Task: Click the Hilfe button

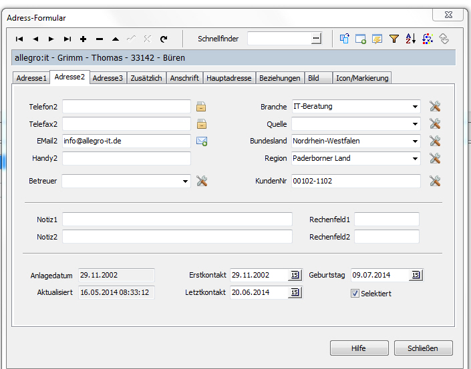Action: (x=359, y=348)
